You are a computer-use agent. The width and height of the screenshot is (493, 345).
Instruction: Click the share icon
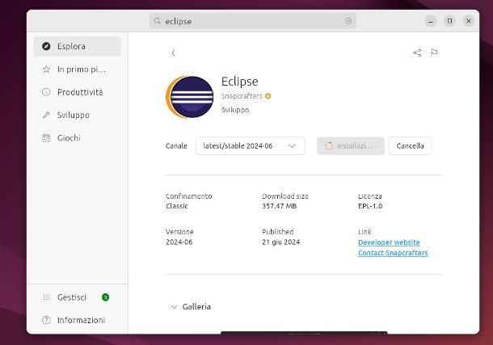[x=417, y=53]
